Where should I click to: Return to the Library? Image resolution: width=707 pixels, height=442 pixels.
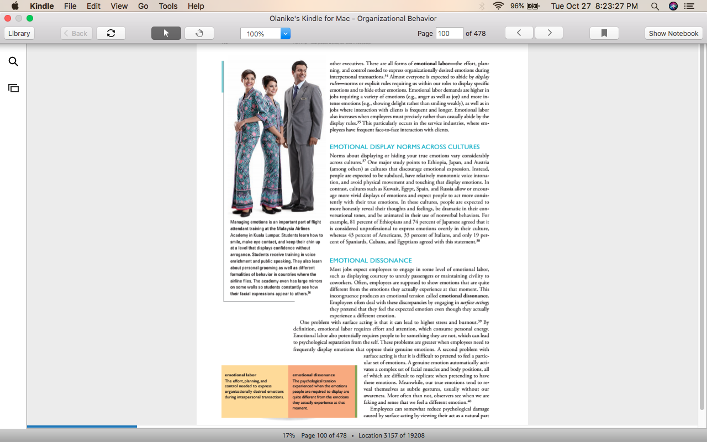coord(19,33)
